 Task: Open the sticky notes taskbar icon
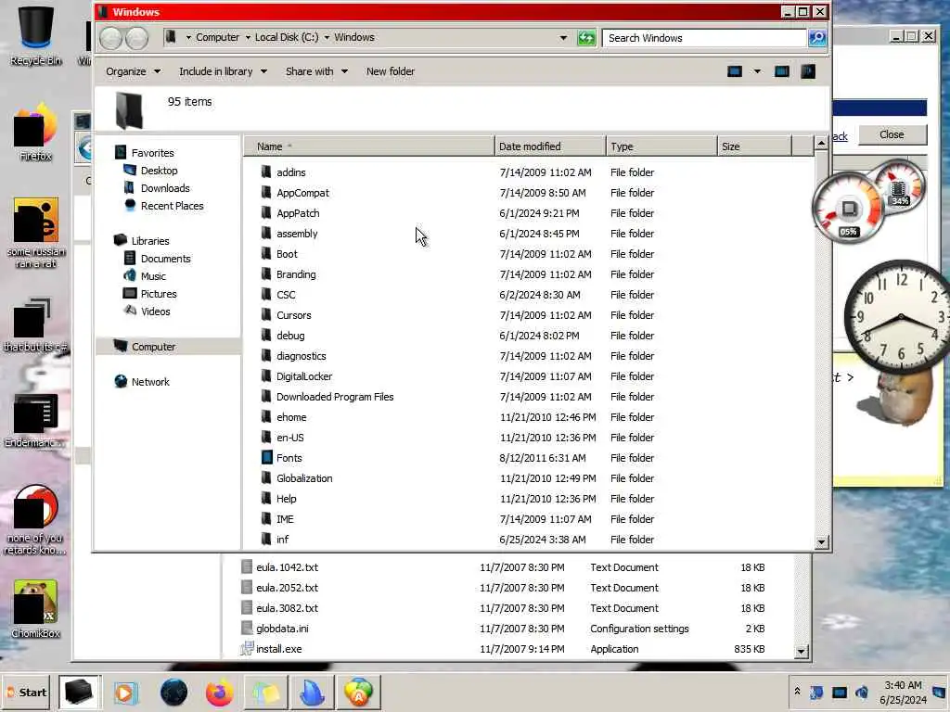(266, 692)
